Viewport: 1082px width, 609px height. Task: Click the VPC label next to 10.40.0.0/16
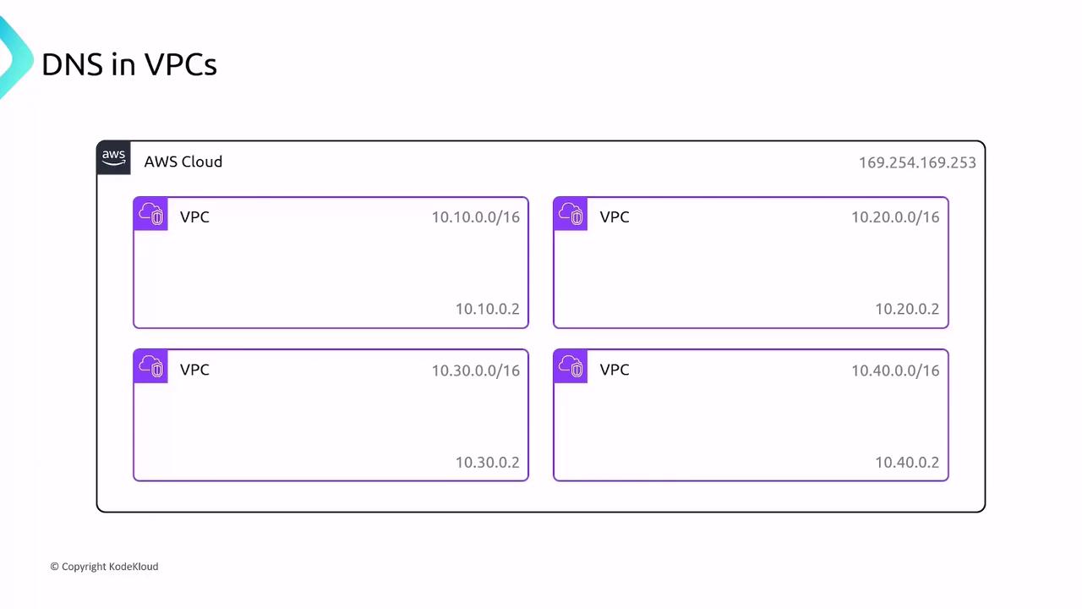[615, 370]
